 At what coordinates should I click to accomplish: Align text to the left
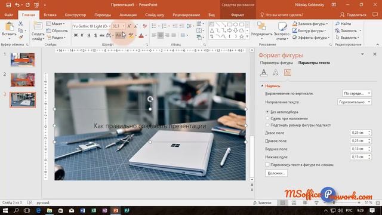click(x=154, y=36)
